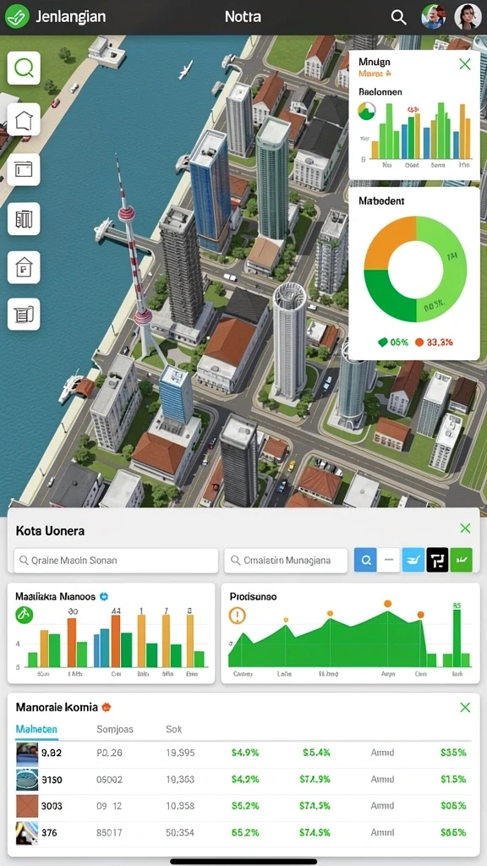Viewport: 487px width, 866px height.
Task: Click the PD. 26 cell
Action: (x=109, y=753)
